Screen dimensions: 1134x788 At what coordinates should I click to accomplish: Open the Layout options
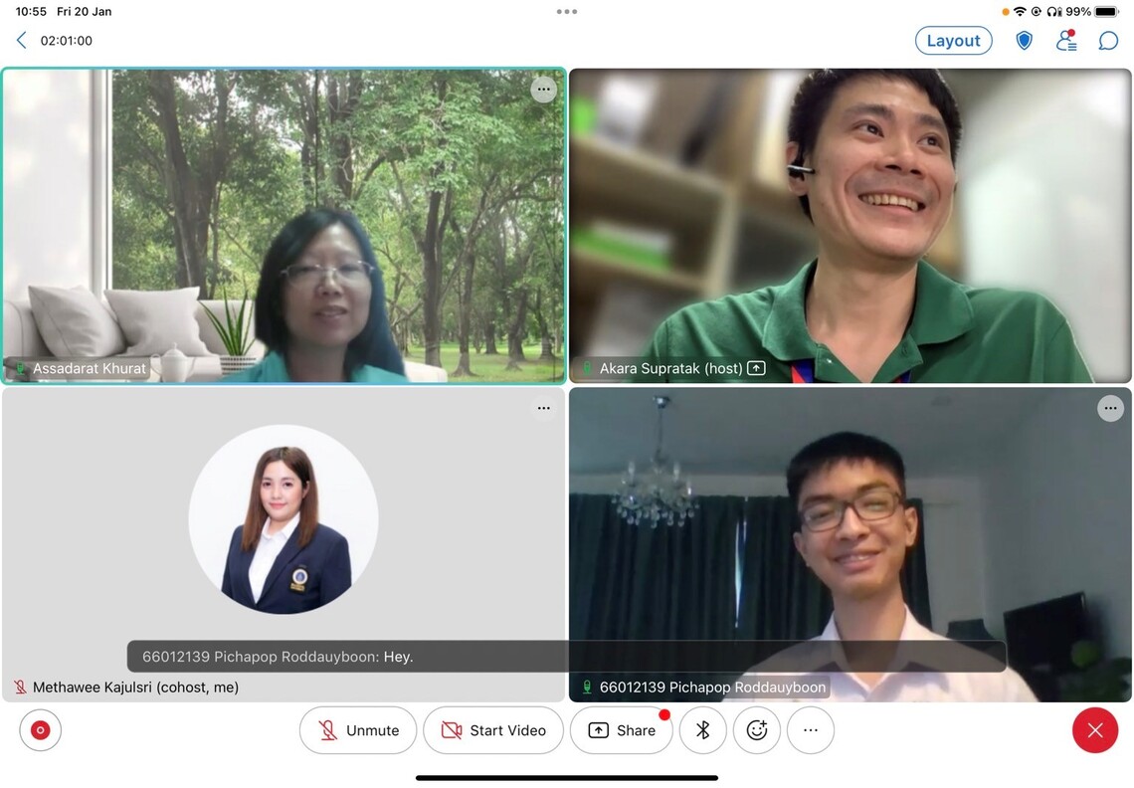click(953, 41)
